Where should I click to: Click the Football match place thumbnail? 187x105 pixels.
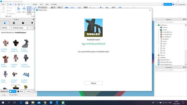coord(93,28)
